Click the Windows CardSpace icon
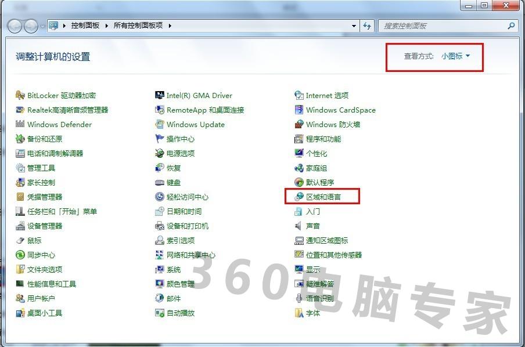 [x=299, y=110]
